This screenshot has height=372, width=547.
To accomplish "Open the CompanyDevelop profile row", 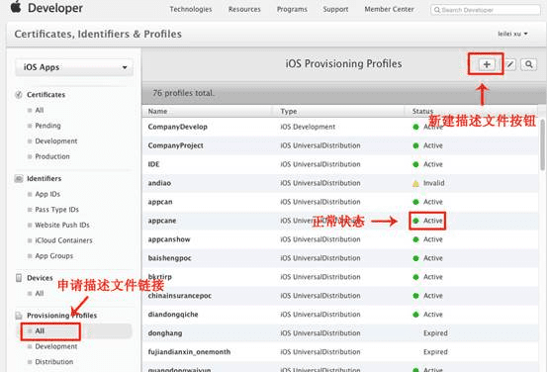I will pos(340,127).
